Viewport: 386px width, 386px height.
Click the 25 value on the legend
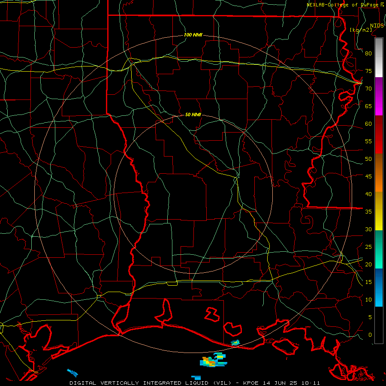368,247
